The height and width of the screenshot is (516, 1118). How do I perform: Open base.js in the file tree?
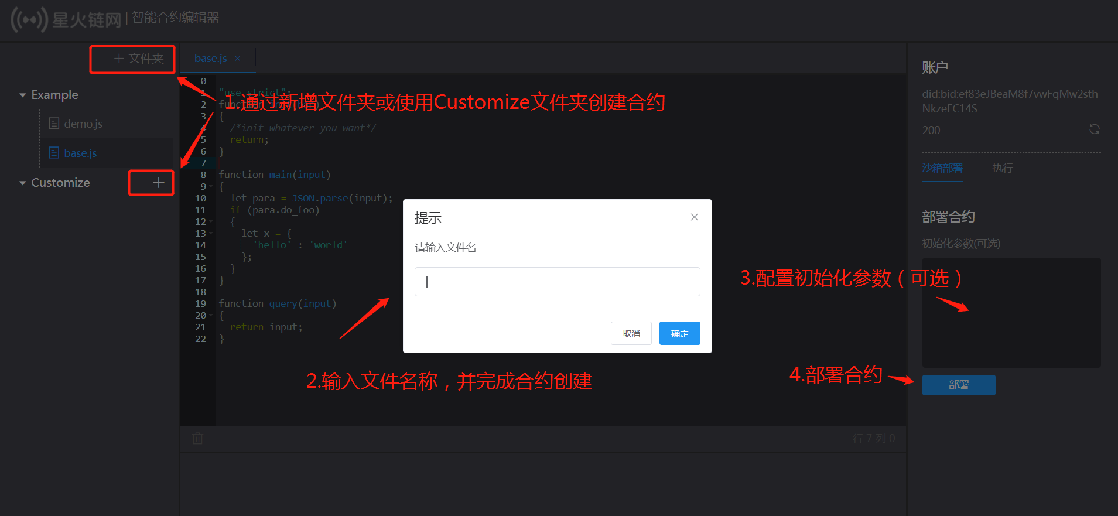point(80,153)
